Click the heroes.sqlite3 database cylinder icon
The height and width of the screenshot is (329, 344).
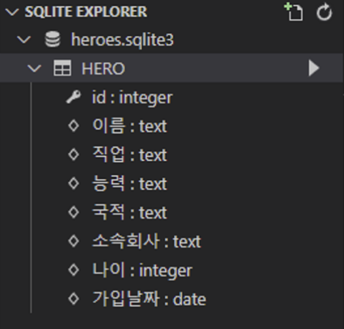tap(53, 39)
